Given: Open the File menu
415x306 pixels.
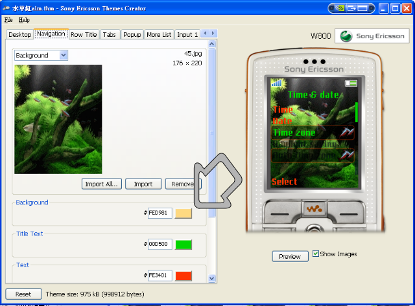Looking at the screenshot, I should (8, 20).
